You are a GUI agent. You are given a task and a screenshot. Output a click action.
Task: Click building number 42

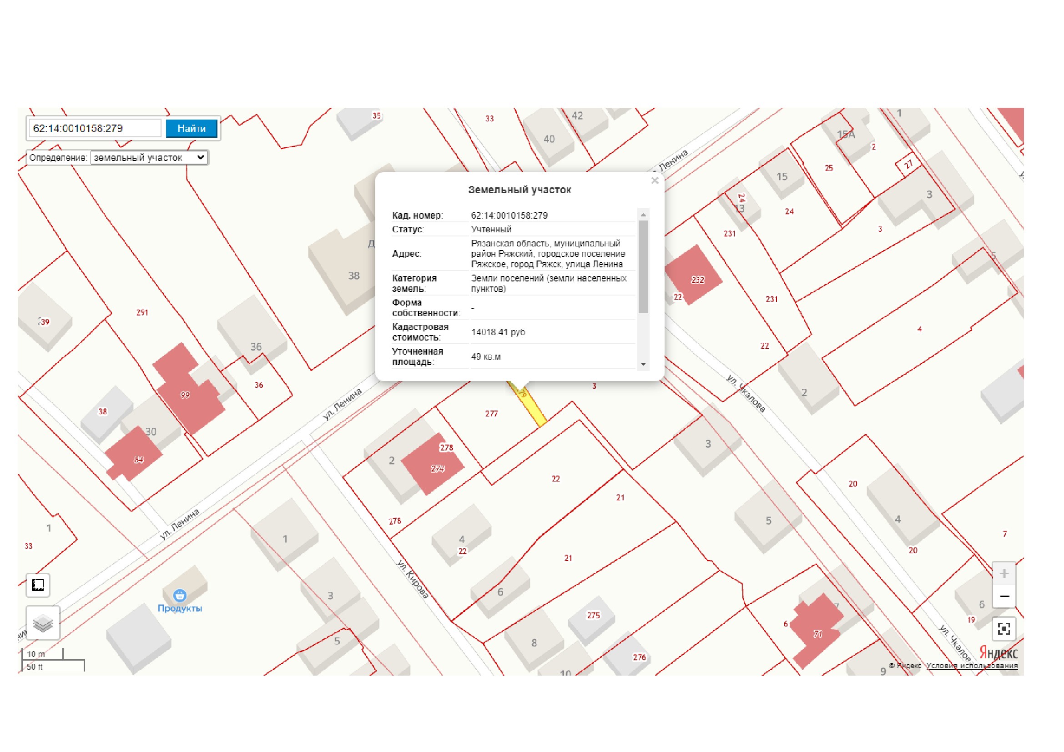(577, 115)
